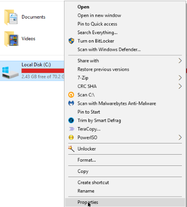Screen dimensions: 187x207
Task: Choose Copy from the context menu
Action: pos(125,171)
